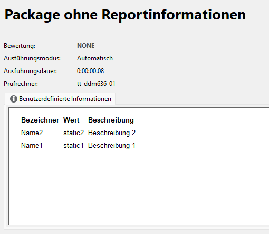Viewport: 269px width, 234px height.
Task: Select the host name tt-ddm636-01
Action: pyautogui.click(x=96, y=84)
